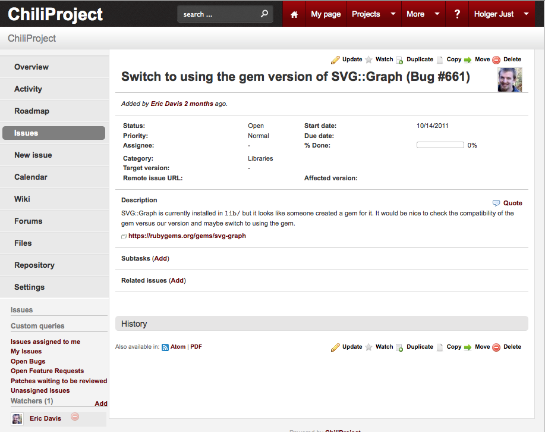The image size is (545, 432).
Task: Click the copy icon beside rubygems link
Action: pos(124,237)
